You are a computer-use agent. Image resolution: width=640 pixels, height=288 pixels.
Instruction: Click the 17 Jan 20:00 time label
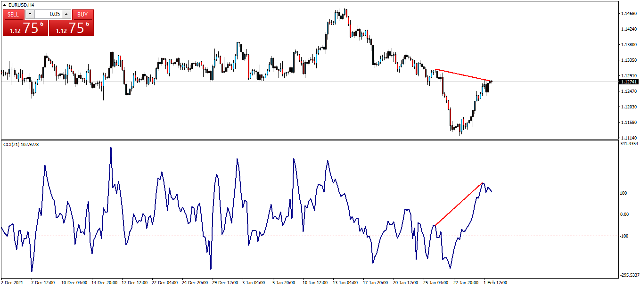(x=376, y=283)
